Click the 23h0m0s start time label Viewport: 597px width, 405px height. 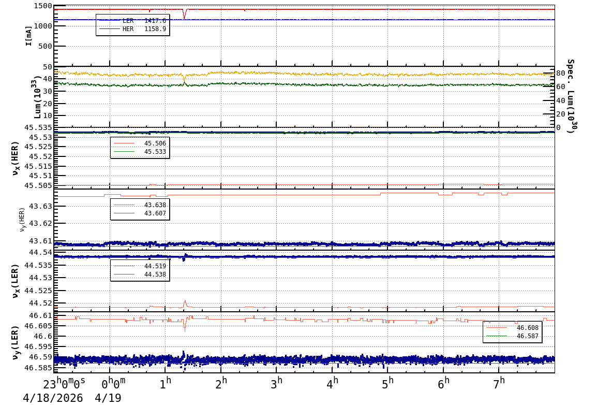click(x=64, y=384)
